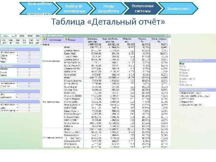
Task: Select the Дата radio option
Action: 180,82
